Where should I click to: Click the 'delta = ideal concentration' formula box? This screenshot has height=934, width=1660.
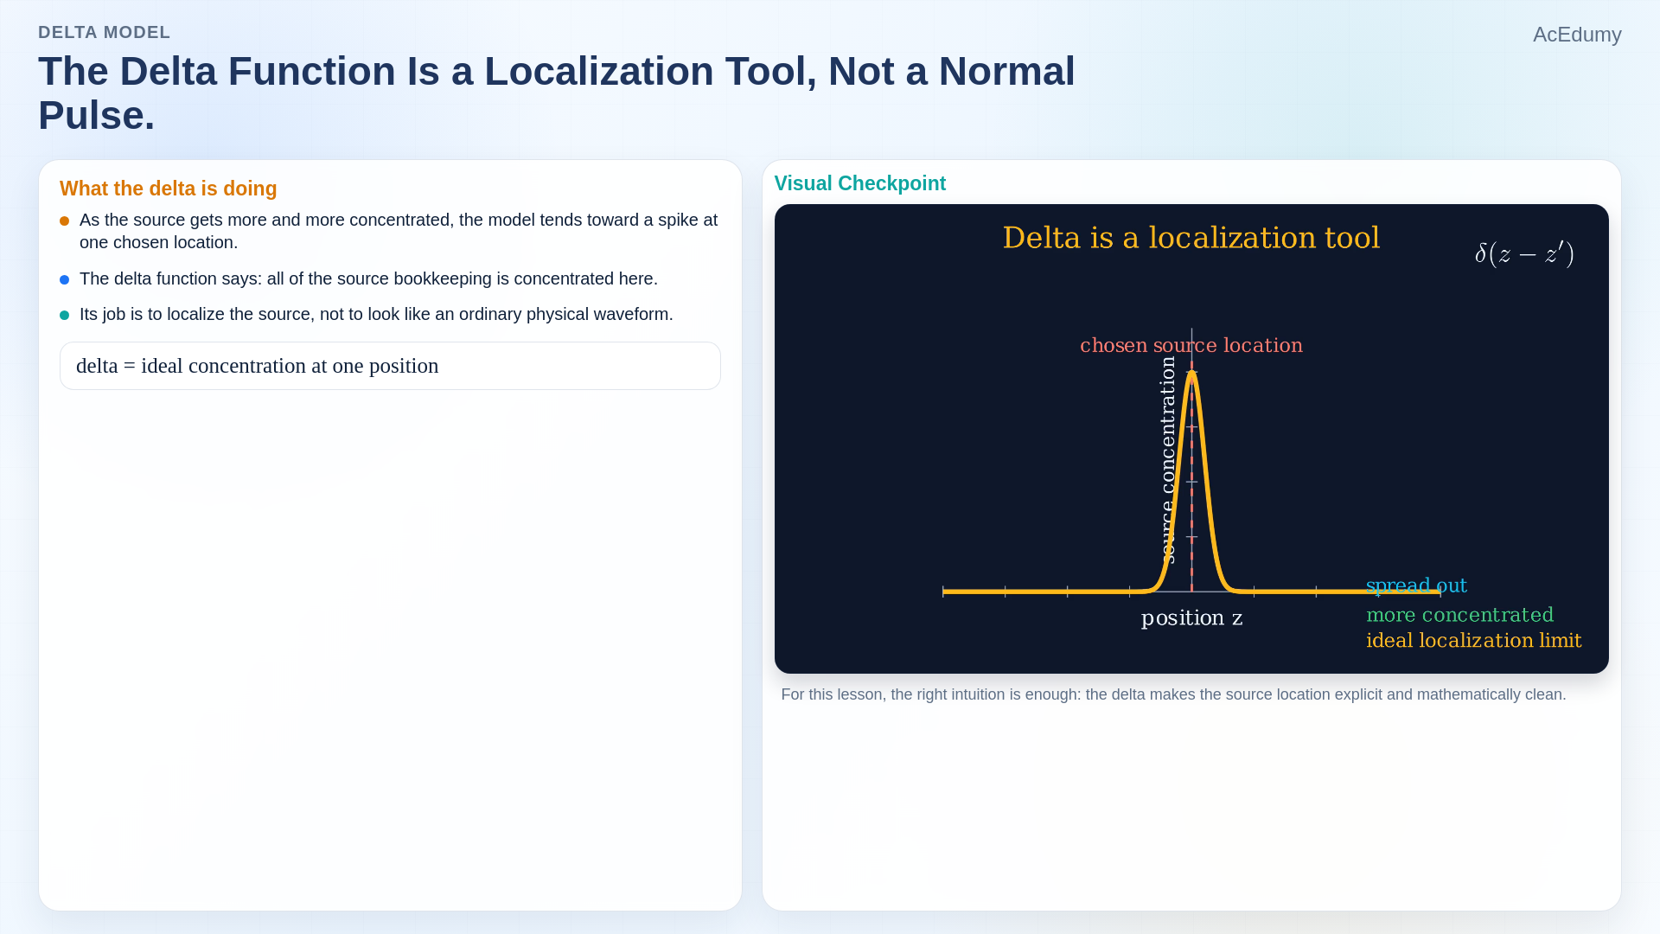[390, 366]
